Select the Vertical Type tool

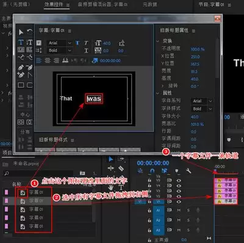[x=29, y=42]
